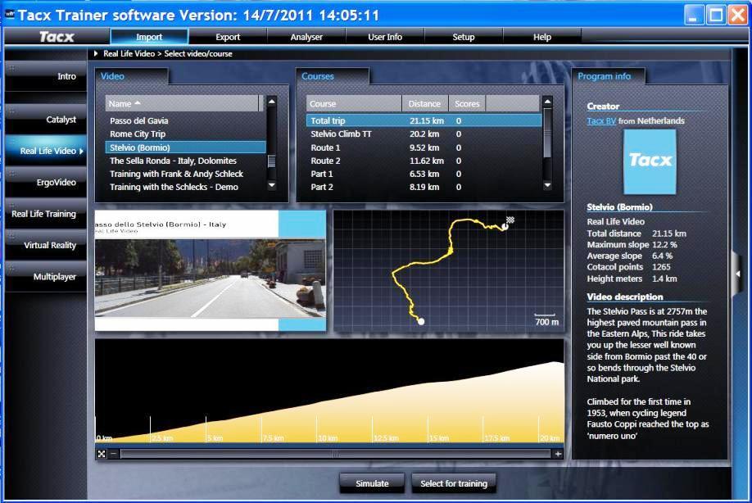Viewport: 752px width, 503px height.
Task: Select Training with the Schlecks - Demo video
Action: pos(185,187)
